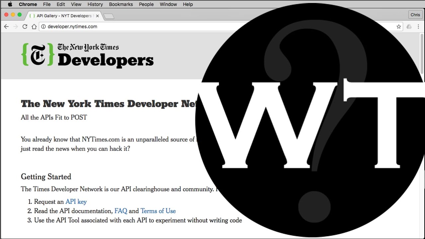This screenshot has width=425, height=239.
Task: Select the API Gallery - NYT Developers tab
Action: 64,16
